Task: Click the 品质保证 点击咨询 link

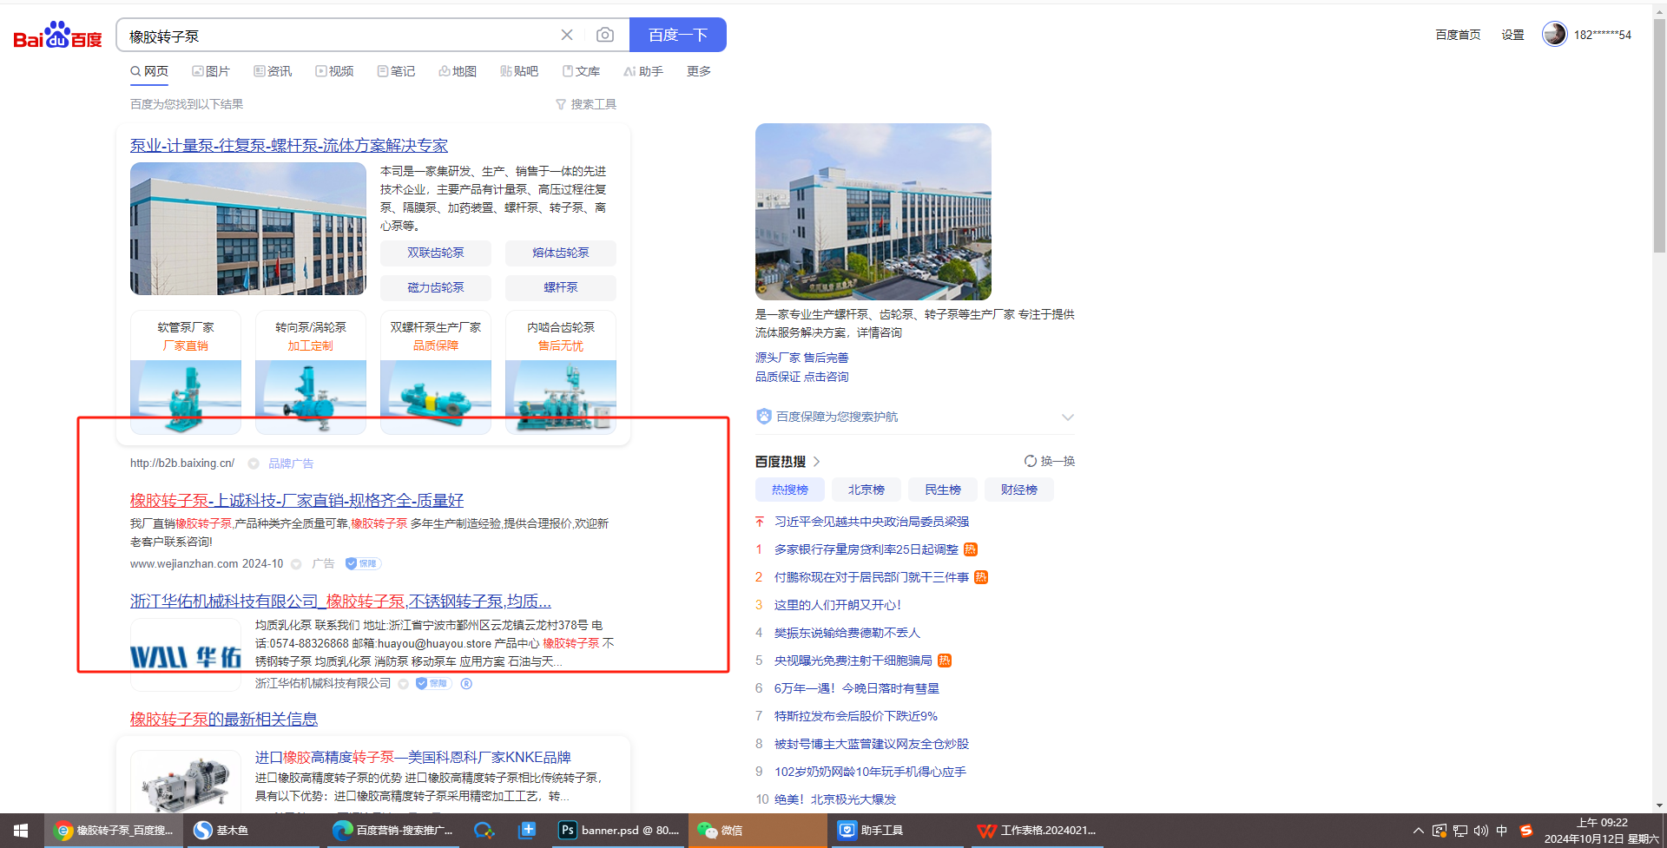Action: point(802,377)
